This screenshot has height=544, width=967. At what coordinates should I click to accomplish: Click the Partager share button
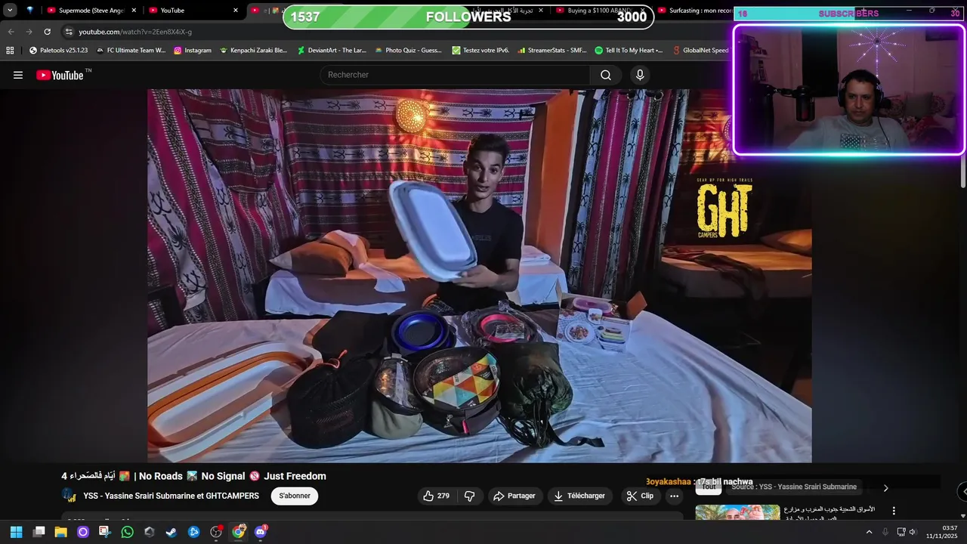coord(514,496)
